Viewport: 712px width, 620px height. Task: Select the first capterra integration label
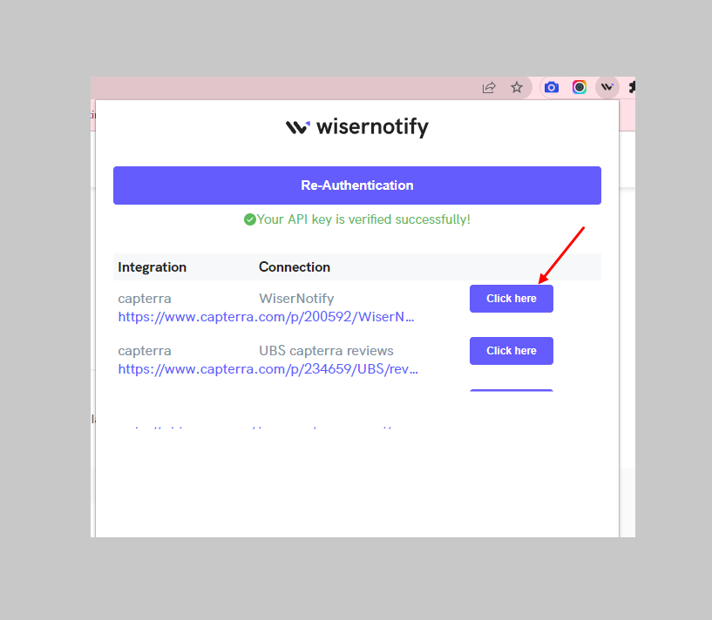[x=145, y=299]
